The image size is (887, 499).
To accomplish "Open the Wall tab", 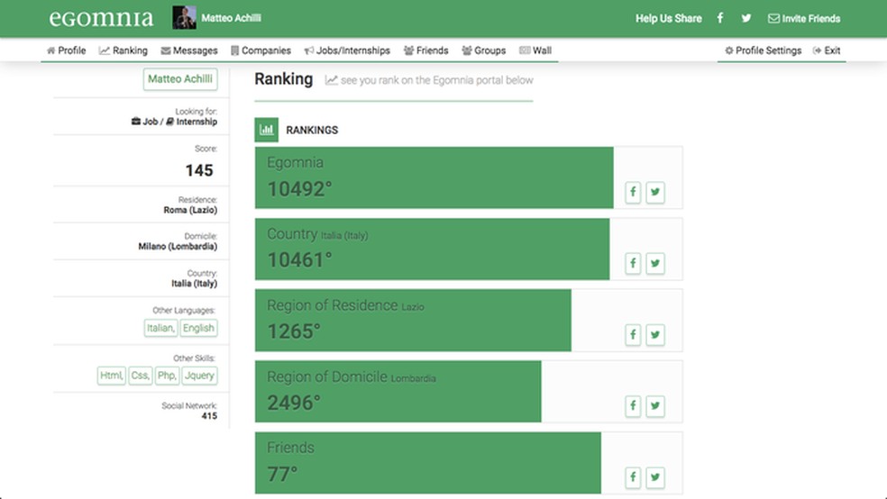I will (535, 50).
